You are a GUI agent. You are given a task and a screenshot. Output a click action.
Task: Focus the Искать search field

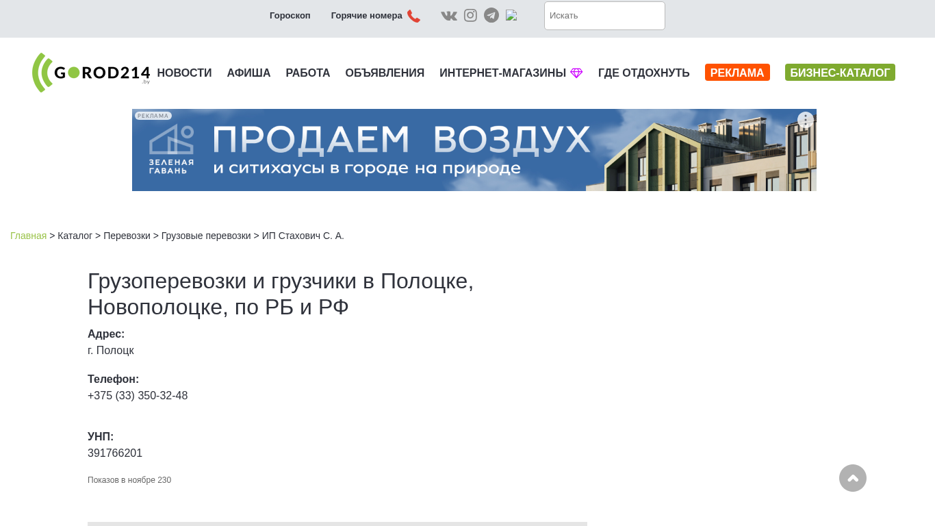pyautogui.click(x=604, y=16)
